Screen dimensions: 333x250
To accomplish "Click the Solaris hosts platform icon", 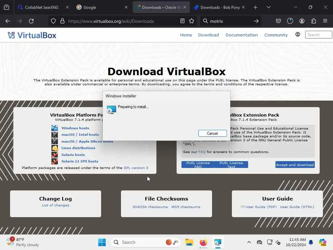I will tap(55, 155).
